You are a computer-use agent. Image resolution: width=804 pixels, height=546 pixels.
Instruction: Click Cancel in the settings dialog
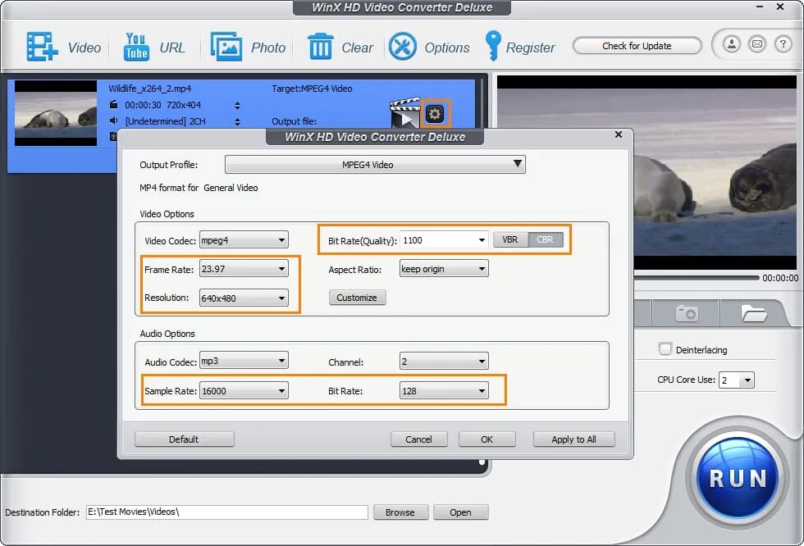point(418,439)
